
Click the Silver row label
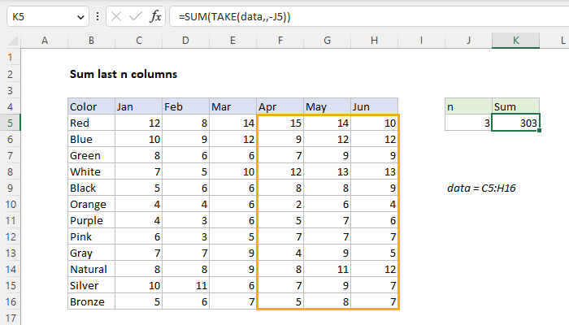pyautogui.click(x=91, y=285)
